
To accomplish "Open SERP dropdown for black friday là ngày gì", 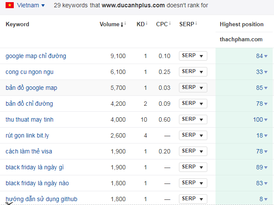I will pos(193,167).
